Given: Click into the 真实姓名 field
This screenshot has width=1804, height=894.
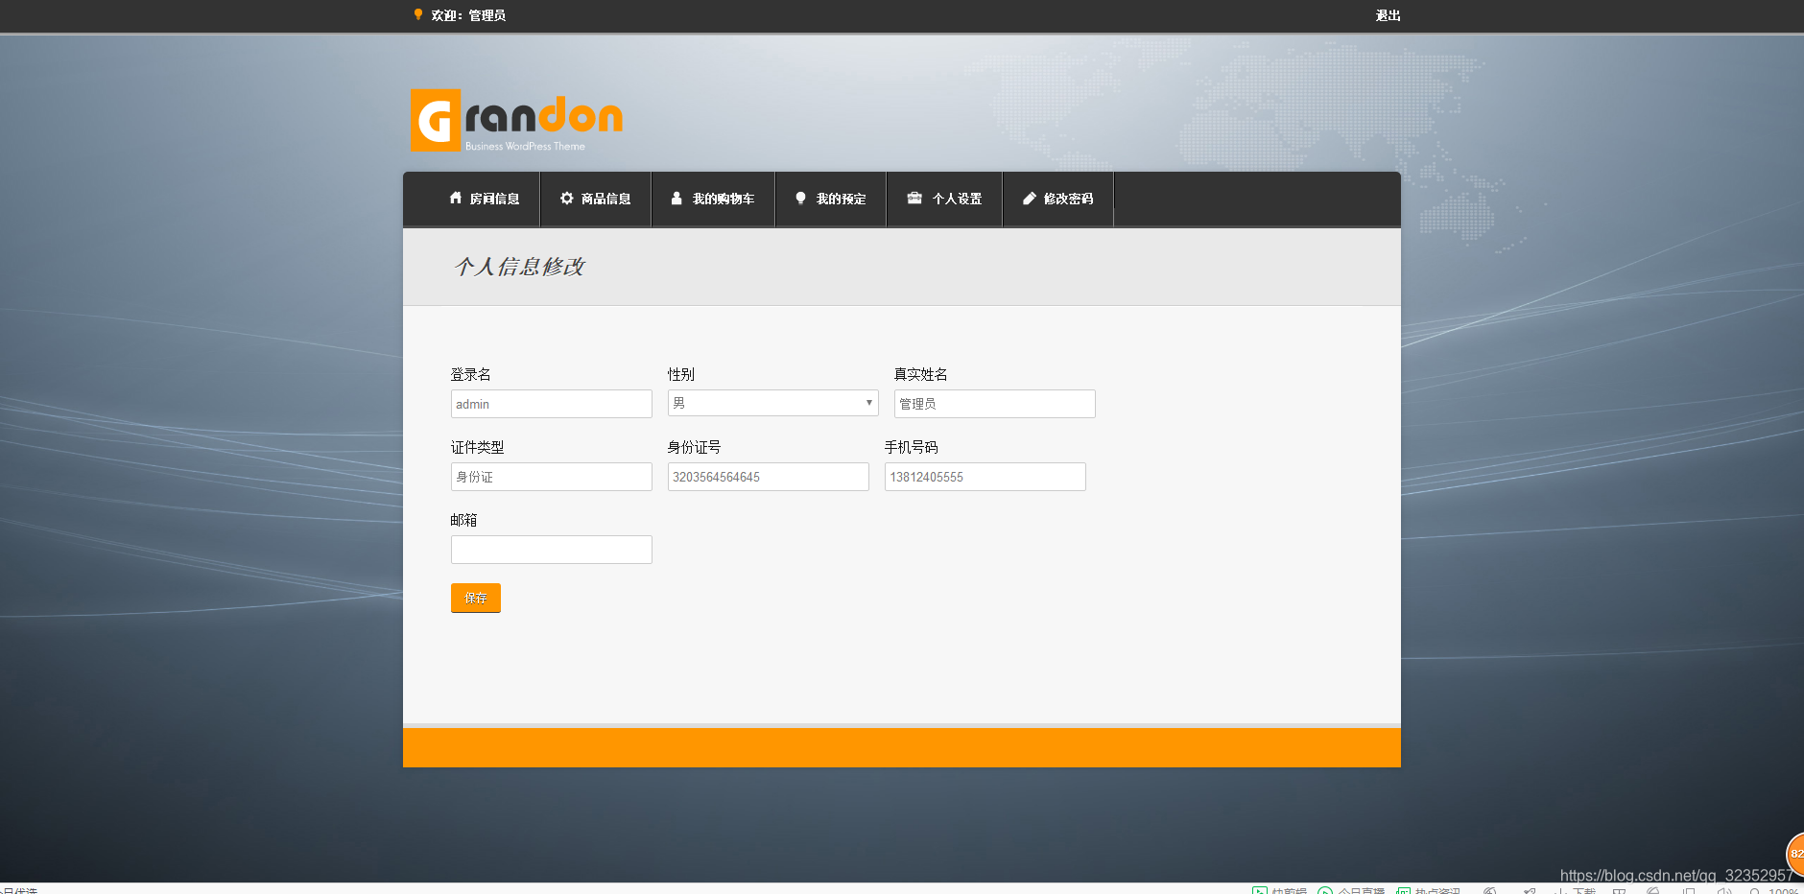Looking at the screenshot, I should 995,404.
